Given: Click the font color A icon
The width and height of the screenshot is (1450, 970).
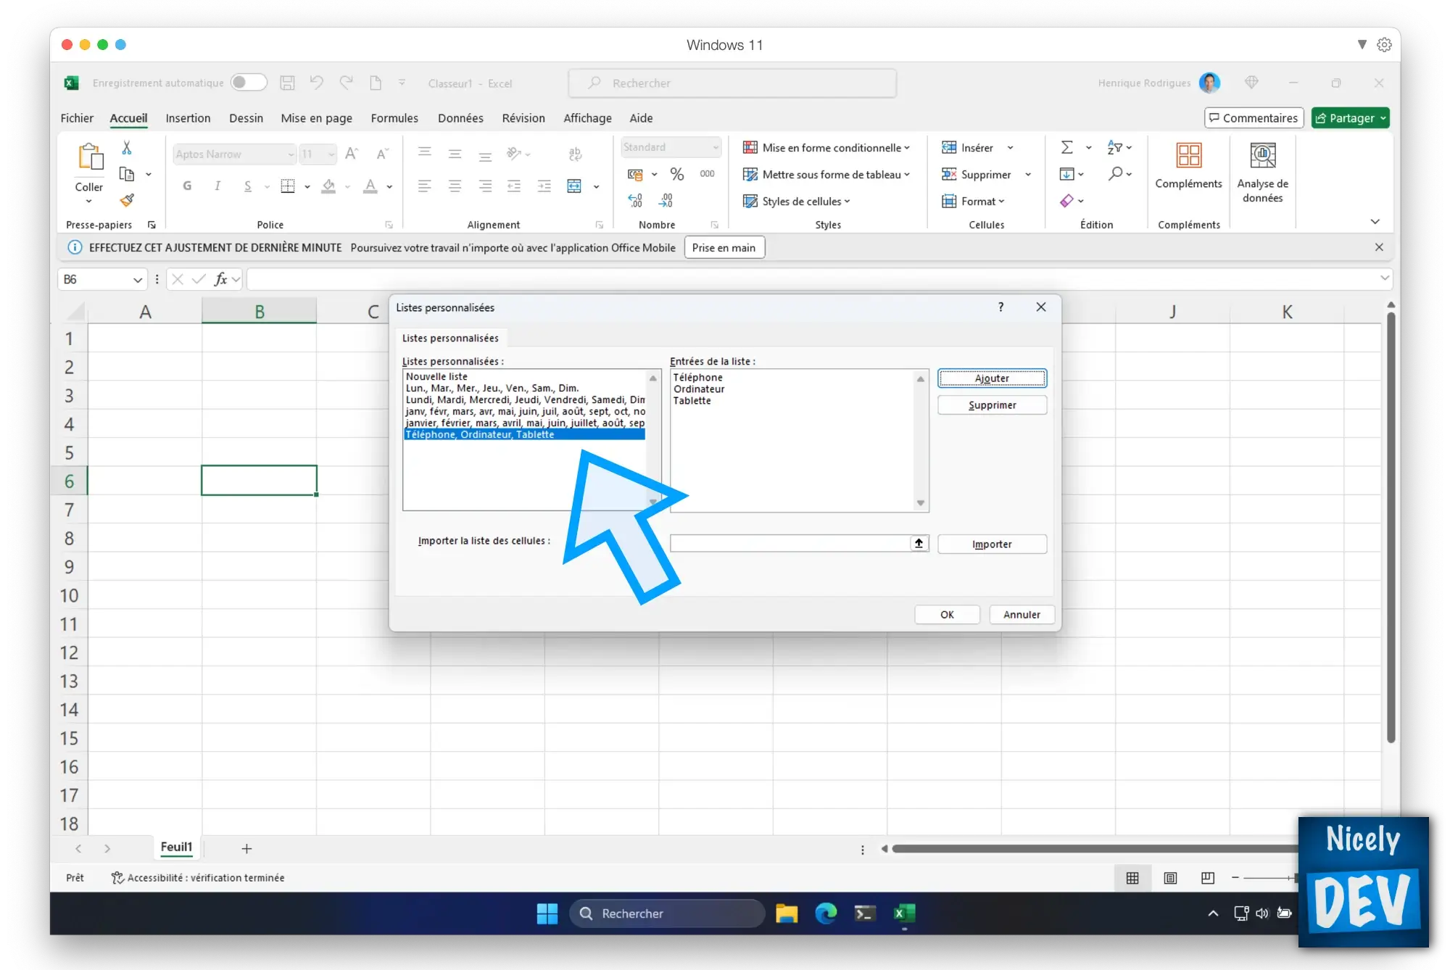Looking at the screenshot, I should (370, 186).
